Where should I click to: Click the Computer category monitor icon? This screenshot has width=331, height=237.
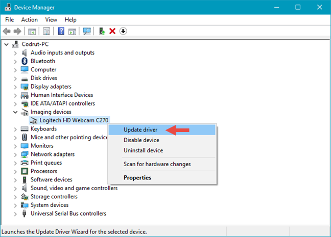point(25,70)
